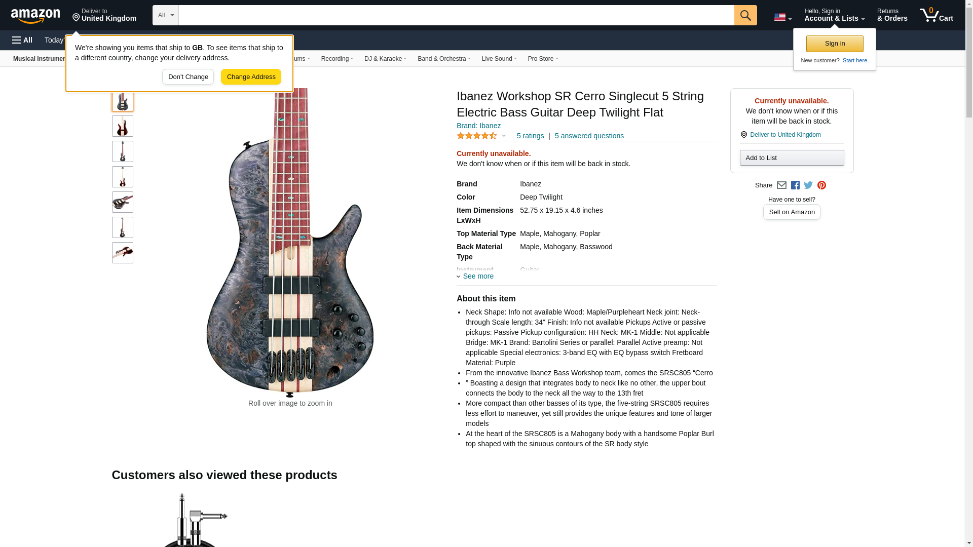Click in the search text field
The height and width of the screenshot is (547, 973).
[x=456, y=15]
